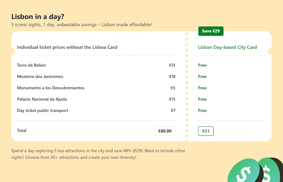Click the €31 city card price box
The image size is (283, 182).
206,131
